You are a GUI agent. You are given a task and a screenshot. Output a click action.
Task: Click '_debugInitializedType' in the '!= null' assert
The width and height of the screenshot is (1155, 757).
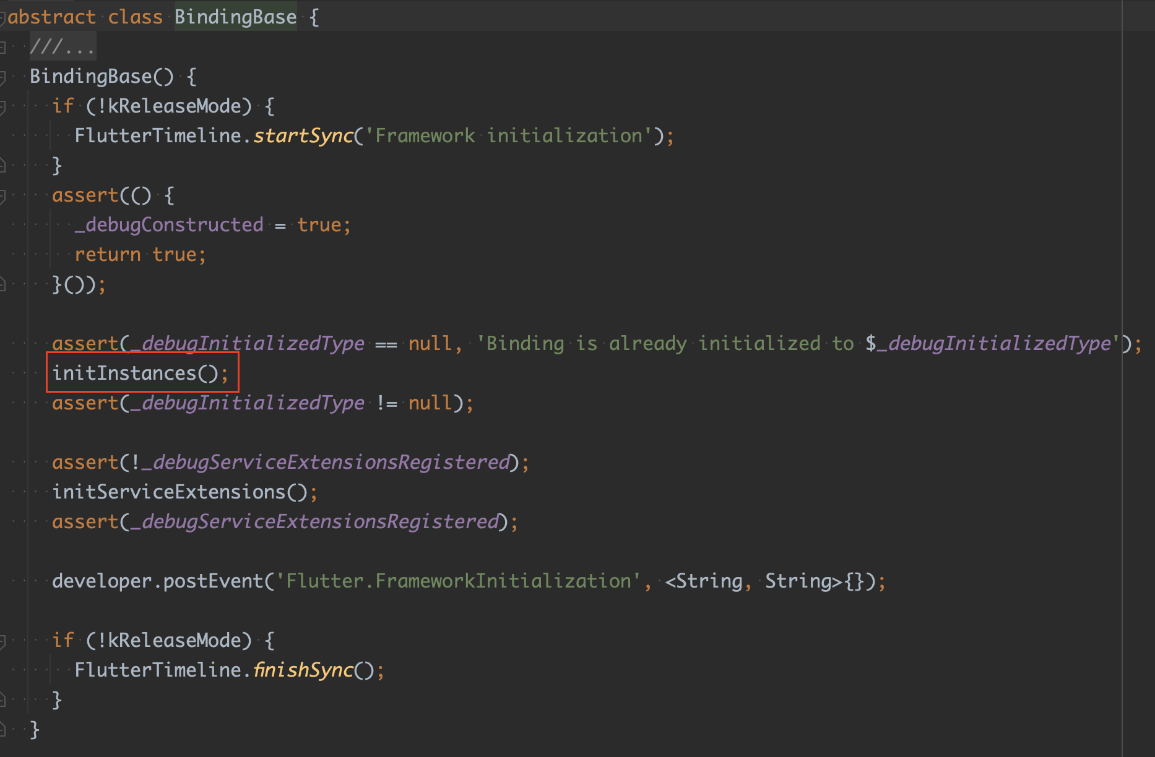pos(247,403)
